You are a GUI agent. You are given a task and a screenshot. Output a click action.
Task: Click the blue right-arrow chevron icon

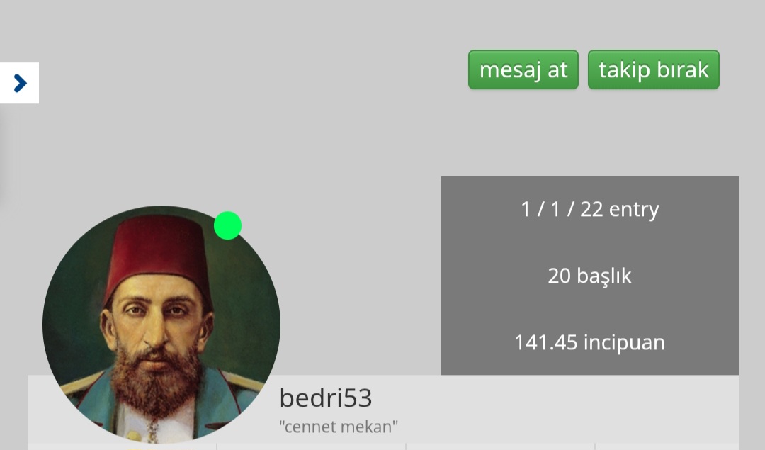pyautogui.click(x=20, y=83)
